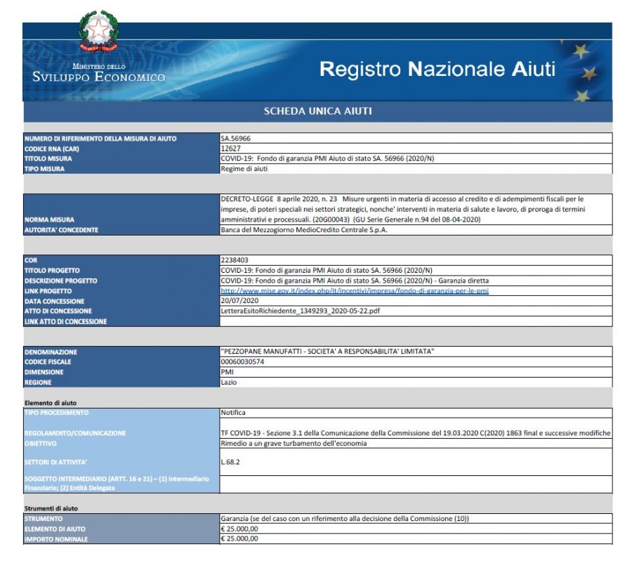Select the 'Ministero dello Sviluppo Economico' text

[99, 72]
